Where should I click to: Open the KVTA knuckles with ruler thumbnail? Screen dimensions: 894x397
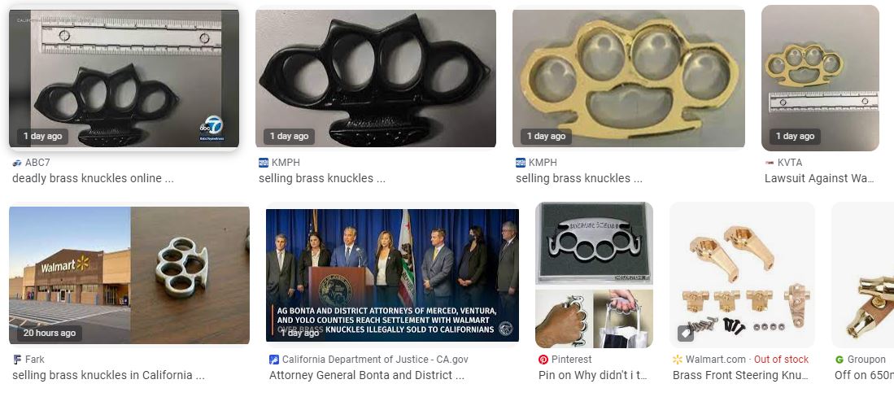click(x=820, y=78)
